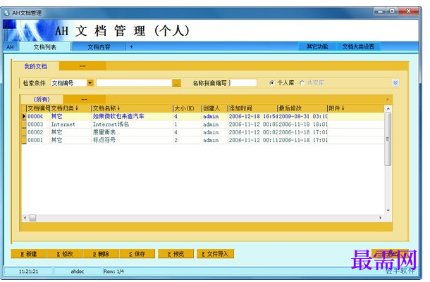
Task: Open the 检索条件 文档编号 dropdown
Action: pos(90,82)
